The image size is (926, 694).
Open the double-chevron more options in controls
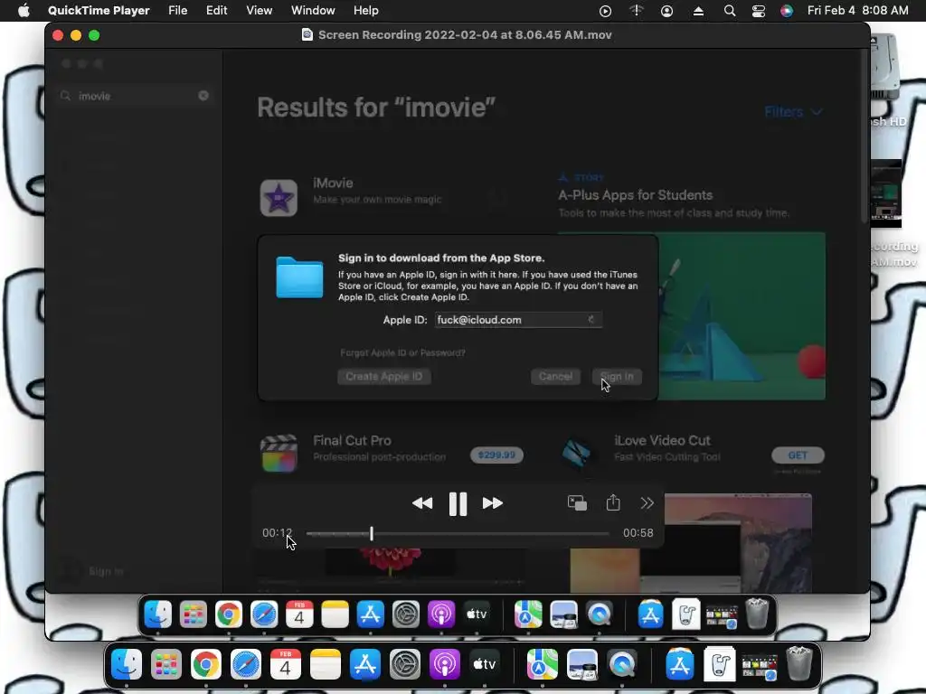(x=647, y=502)
